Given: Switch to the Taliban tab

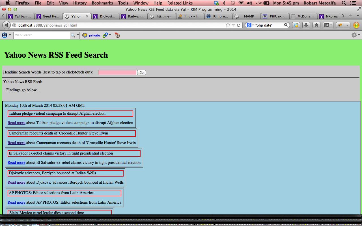Looking at the screenshot, I should coord(20,16).
